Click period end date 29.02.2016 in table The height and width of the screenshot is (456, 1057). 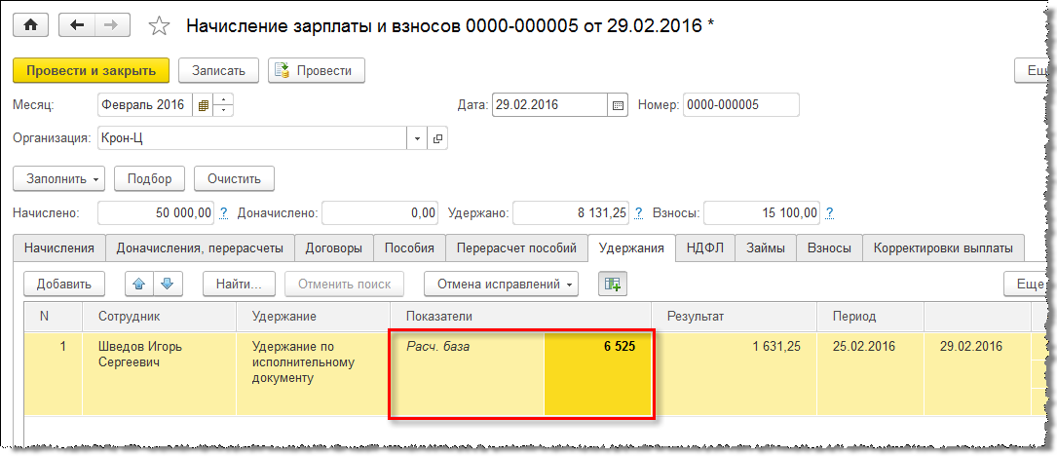coord(977,374)
